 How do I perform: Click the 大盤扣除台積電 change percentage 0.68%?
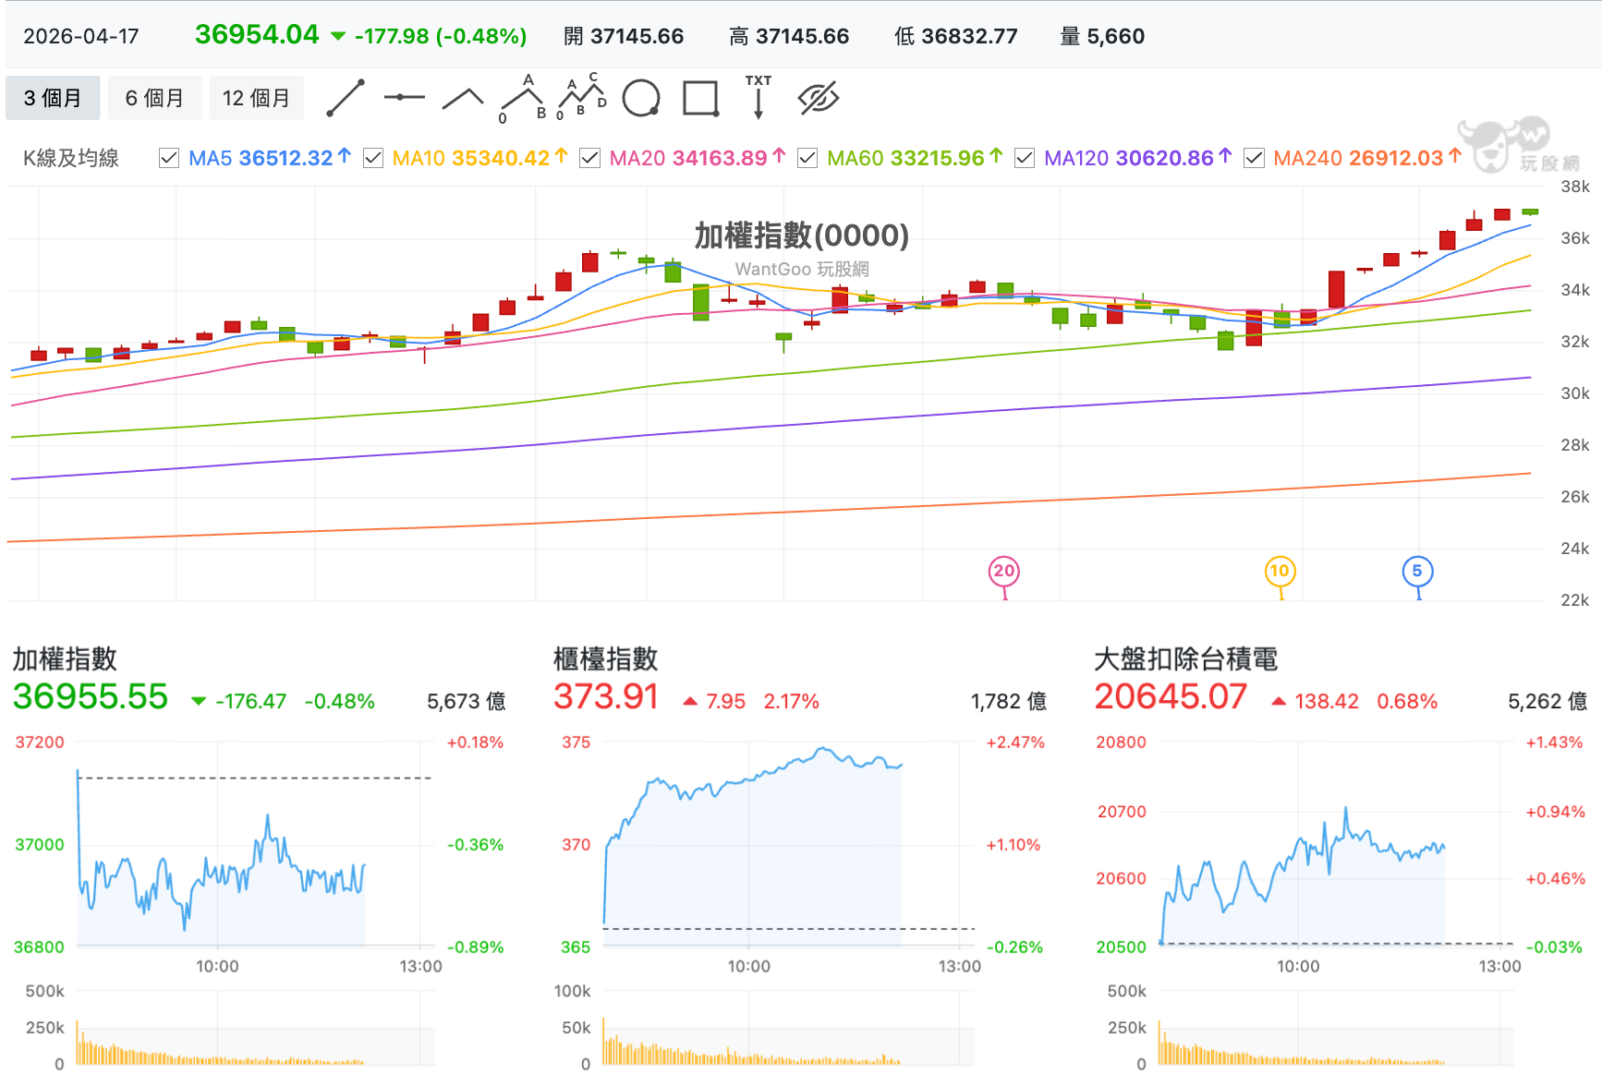point(1407,702)
